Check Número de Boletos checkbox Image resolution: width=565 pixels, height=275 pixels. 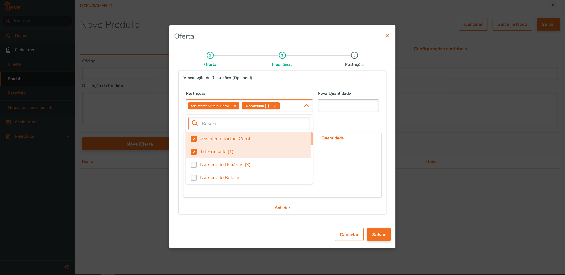pos(194,178)
